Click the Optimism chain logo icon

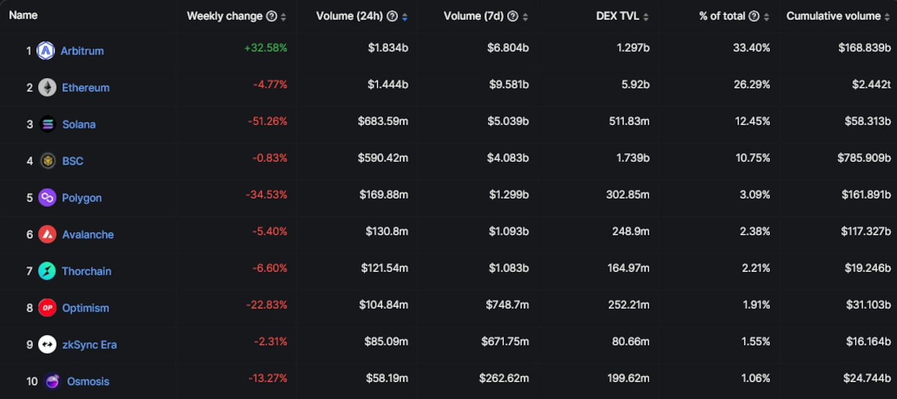pyautogui.click(x=47, y=308)
